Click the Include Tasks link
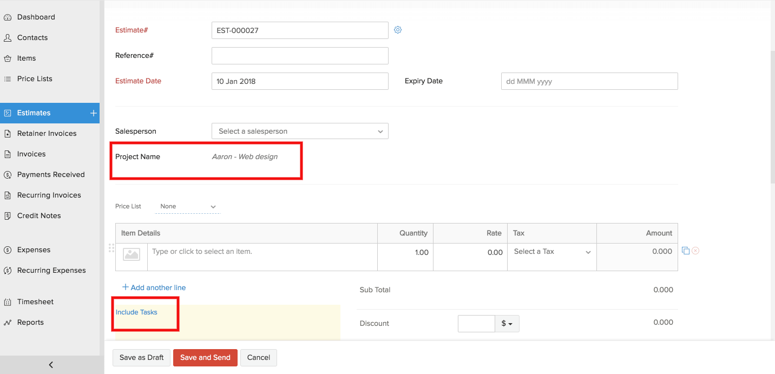775x374 pixels. pos(136,312)
